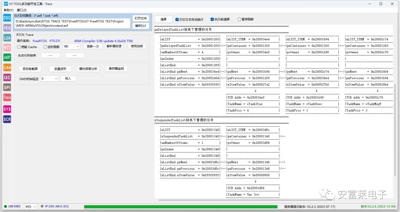400x212 pixels.
Task: Open the UART serial module
Action: [x=7, y=58]
